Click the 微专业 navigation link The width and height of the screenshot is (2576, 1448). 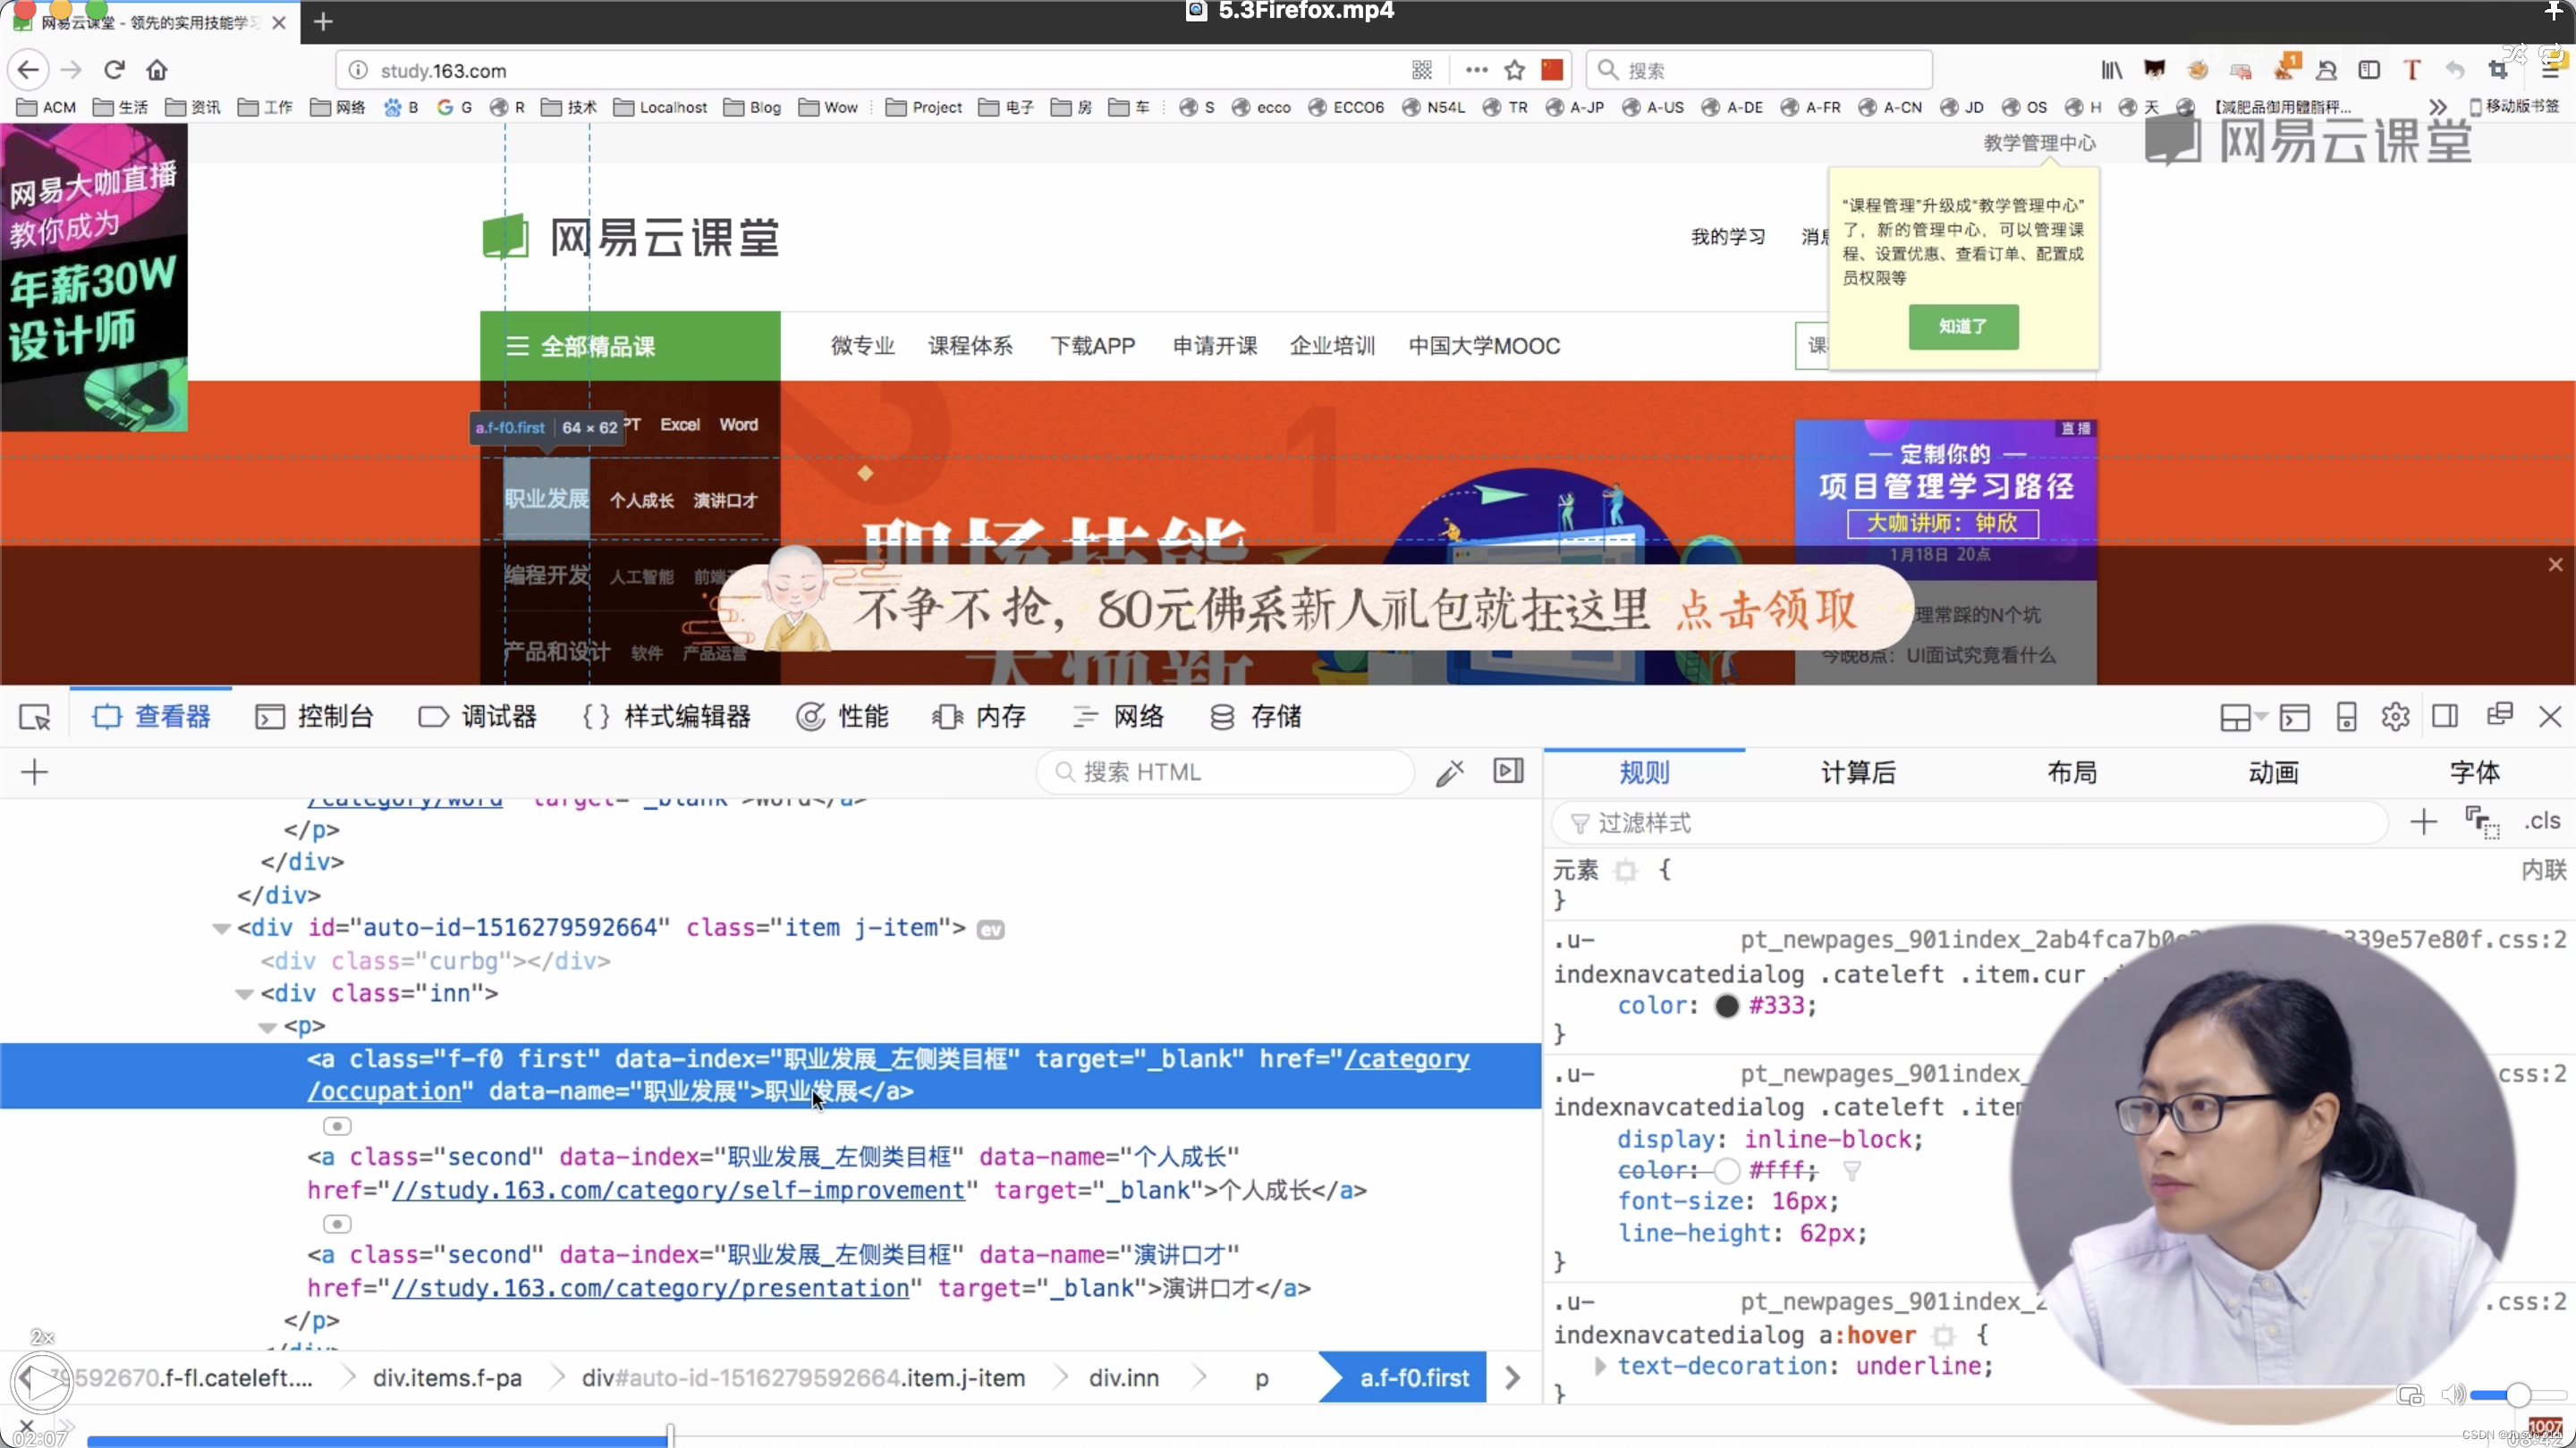[x=862, y=346]
